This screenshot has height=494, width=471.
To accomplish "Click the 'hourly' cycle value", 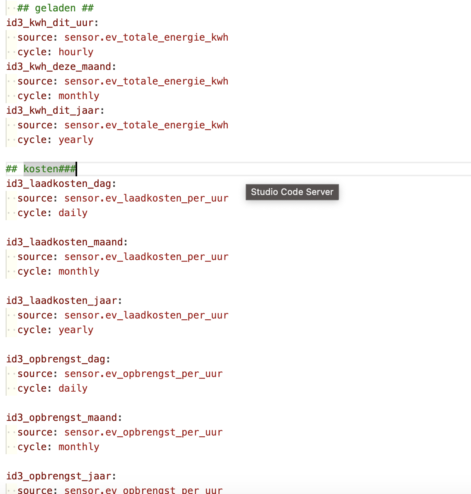I will [76, 52].
